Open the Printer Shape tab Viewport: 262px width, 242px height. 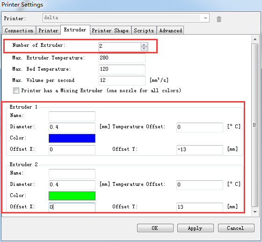pyautogui.click(x=110, y=30)
